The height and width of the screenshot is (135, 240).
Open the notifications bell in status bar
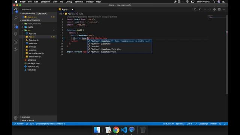(225, 124)
